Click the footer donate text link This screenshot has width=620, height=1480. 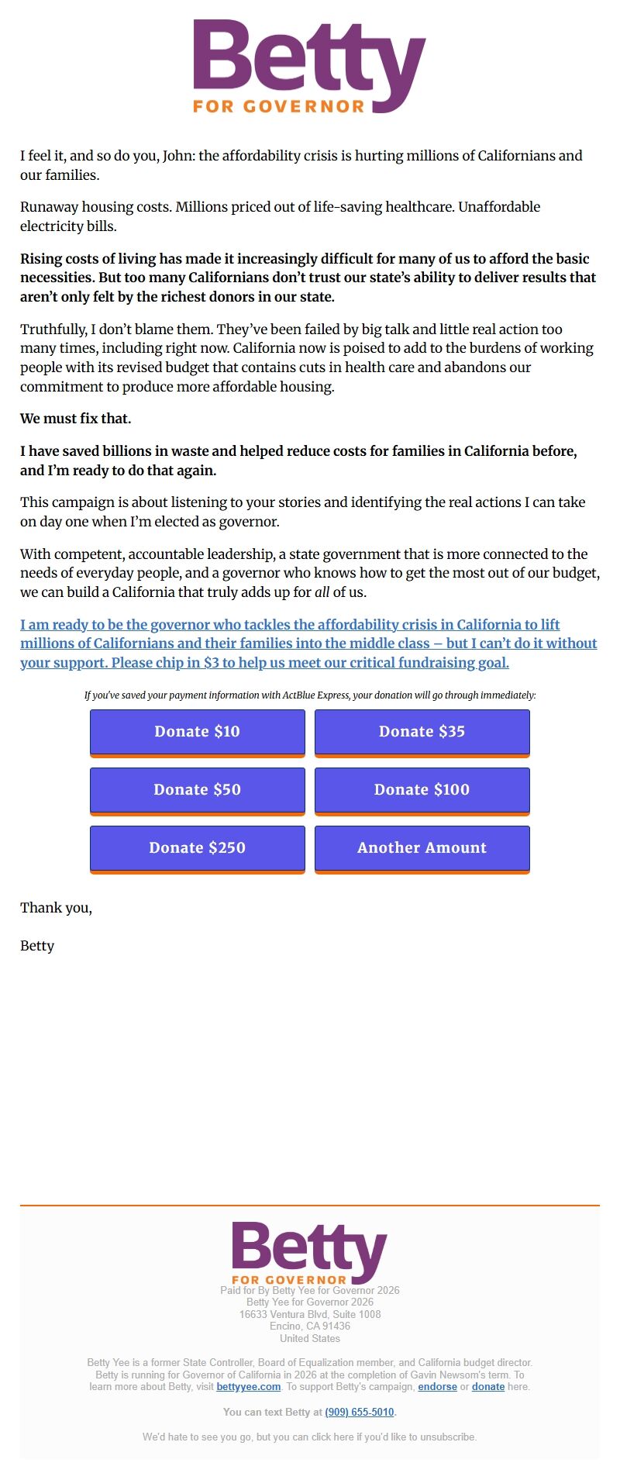(488, 1386)
